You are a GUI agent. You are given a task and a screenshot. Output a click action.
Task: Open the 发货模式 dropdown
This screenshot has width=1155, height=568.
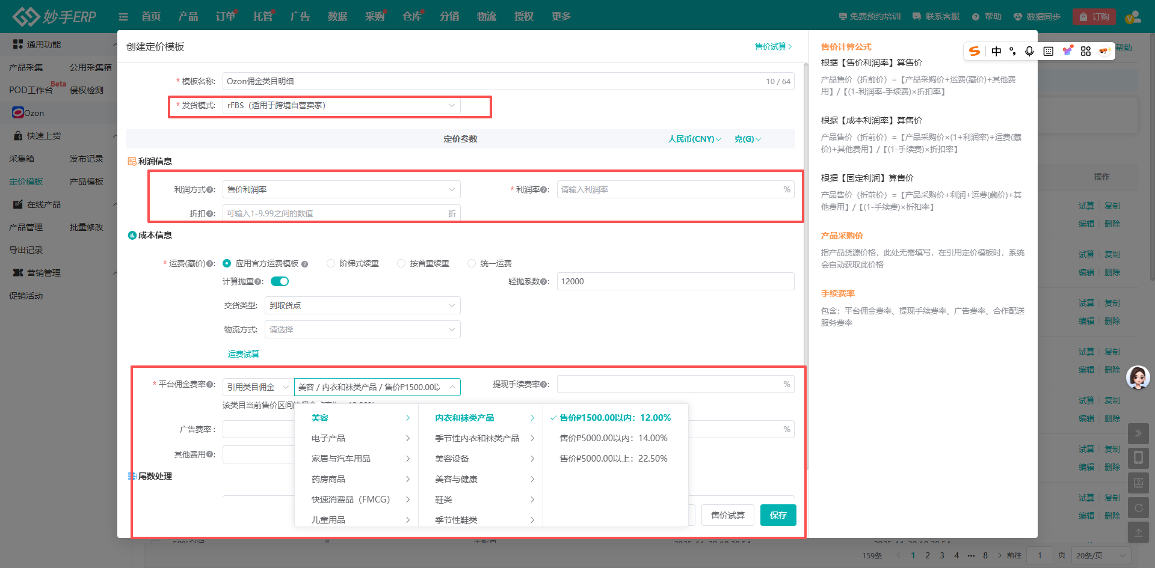pyautogui.click(x=341, y=106)
